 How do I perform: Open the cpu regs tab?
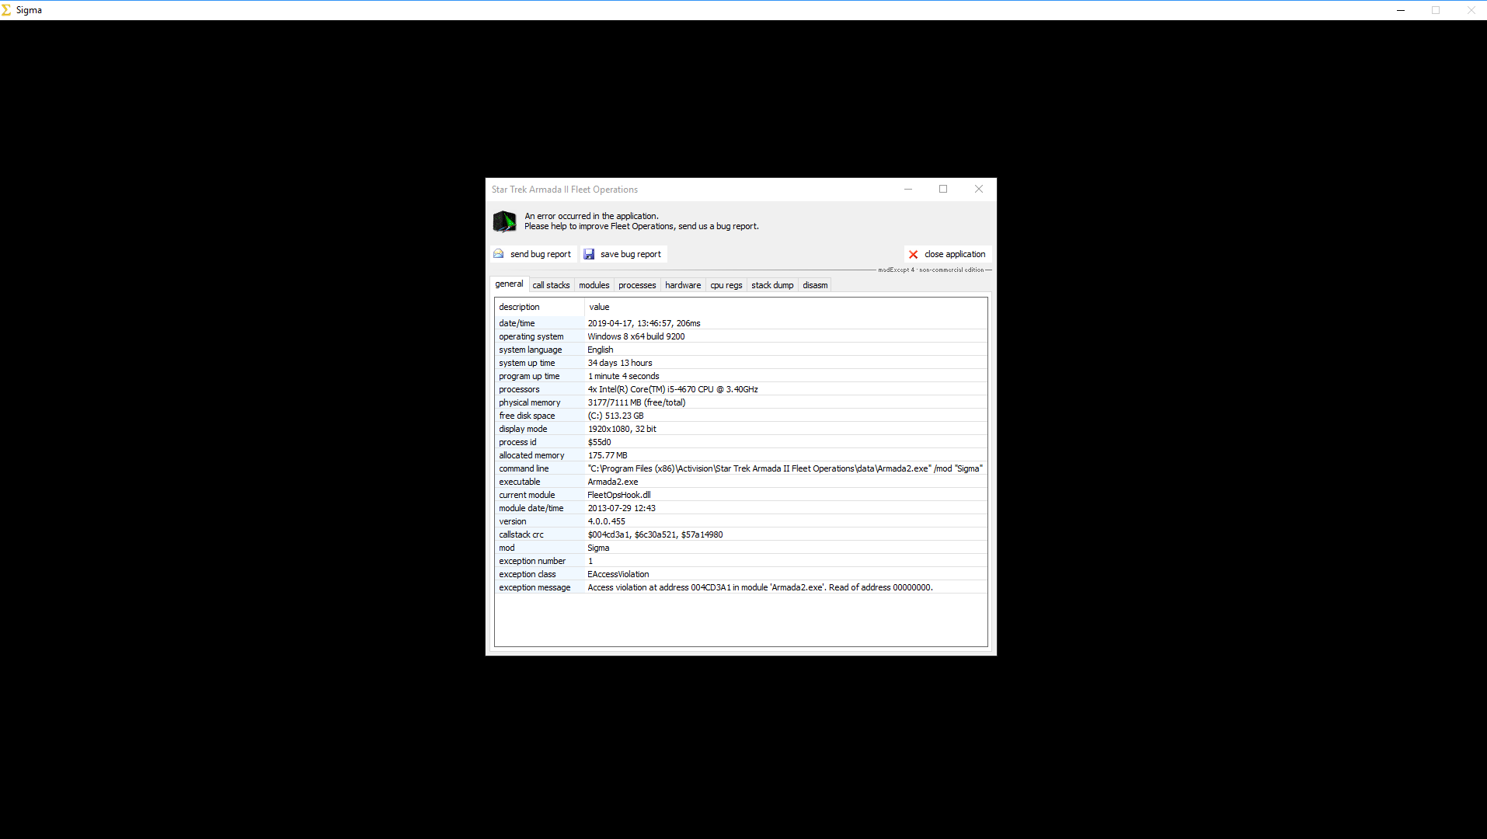726,285
